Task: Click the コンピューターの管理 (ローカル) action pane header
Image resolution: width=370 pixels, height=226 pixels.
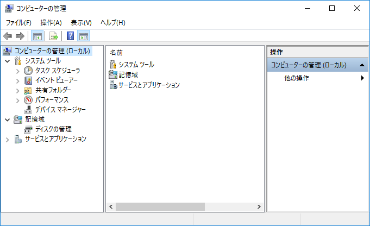Action: [x=318, y=65]
